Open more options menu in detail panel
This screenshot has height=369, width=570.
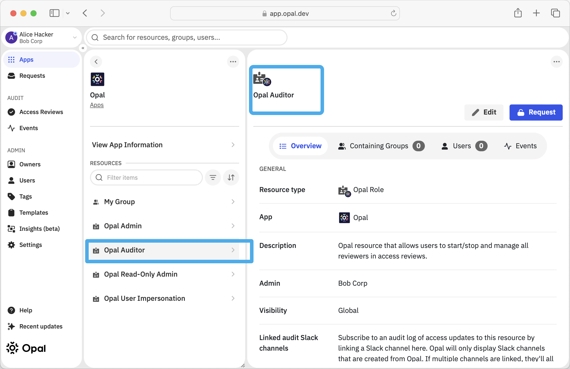tap(557, 62)
